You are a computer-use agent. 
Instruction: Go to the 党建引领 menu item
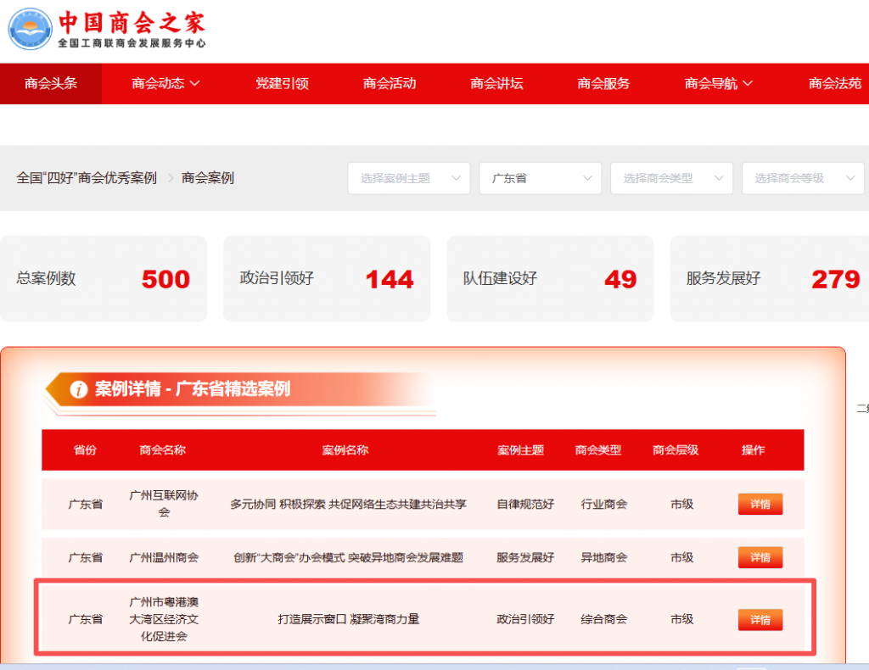click(x=282, y=83)
